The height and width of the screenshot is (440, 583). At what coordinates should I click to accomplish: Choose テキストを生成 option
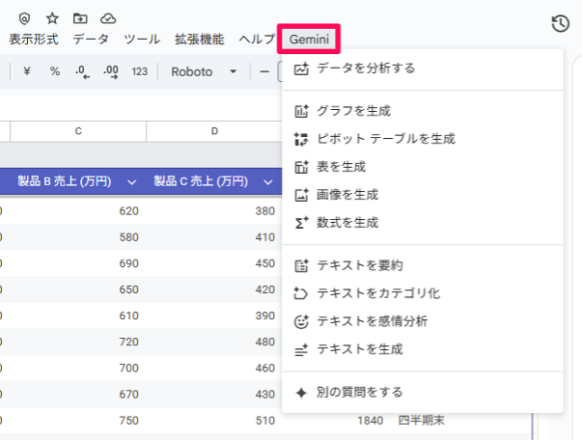click(x=423, y=349)
